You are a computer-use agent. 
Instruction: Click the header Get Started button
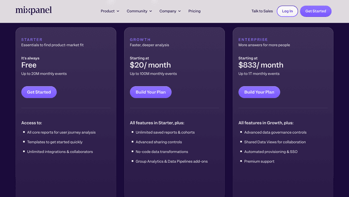(315, 11)
